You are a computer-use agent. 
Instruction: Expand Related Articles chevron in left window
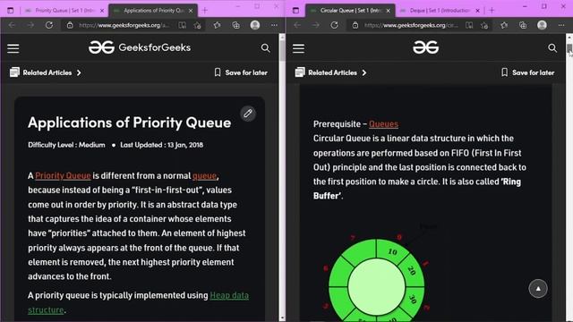point(79,72)
